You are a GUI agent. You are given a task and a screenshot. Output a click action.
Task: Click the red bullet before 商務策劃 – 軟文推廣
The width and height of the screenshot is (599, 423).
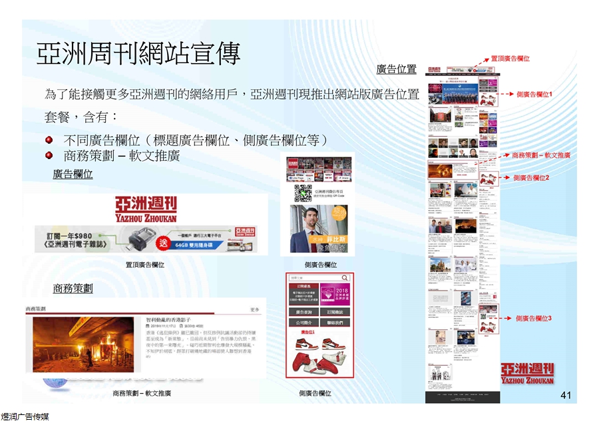49,156
